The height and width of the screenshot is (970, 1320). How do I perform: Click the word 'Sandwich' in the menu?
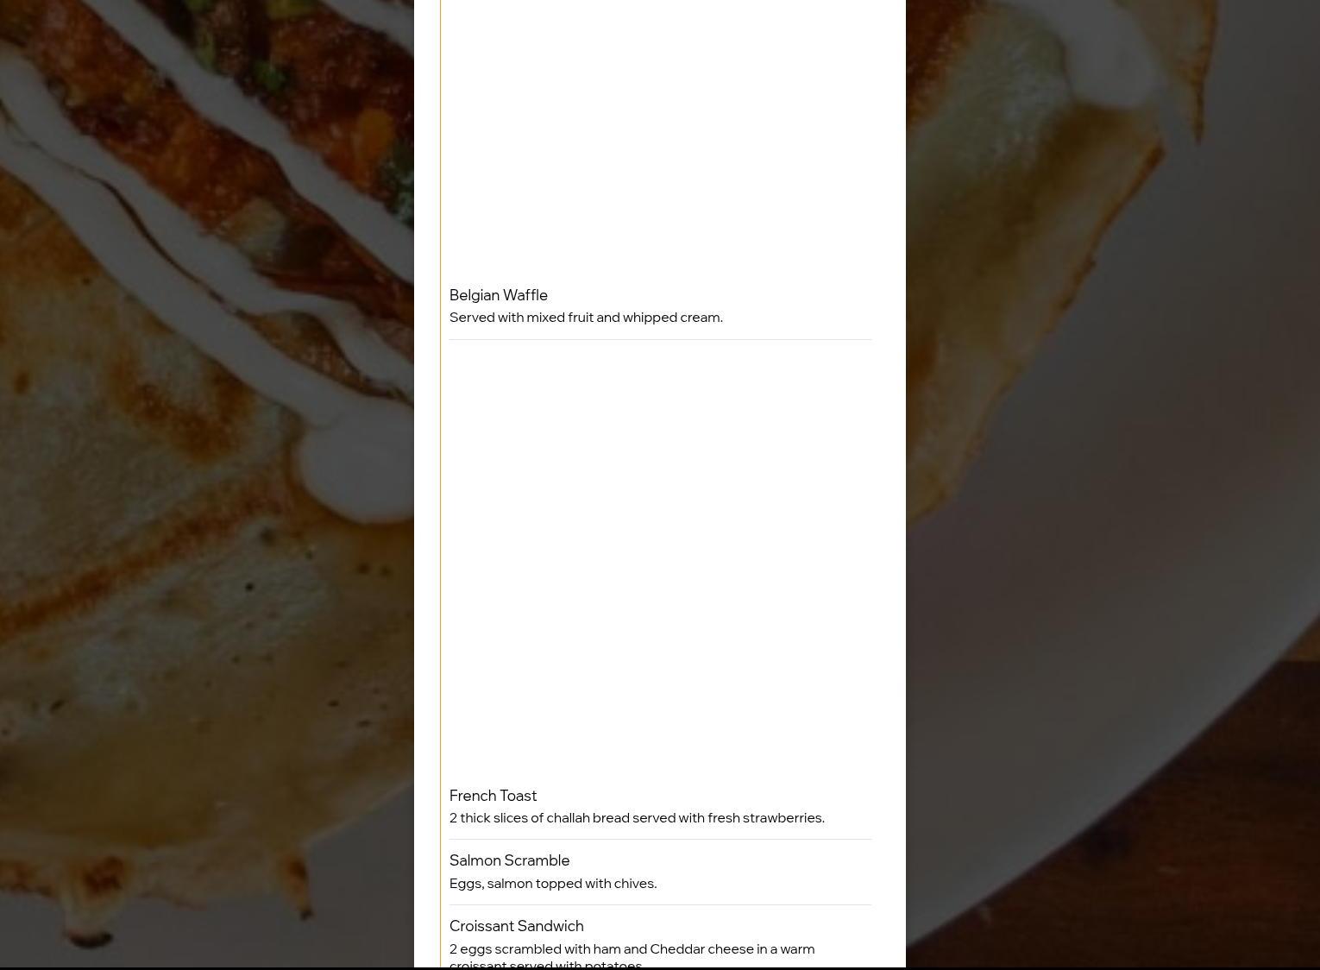coord(553,926)
